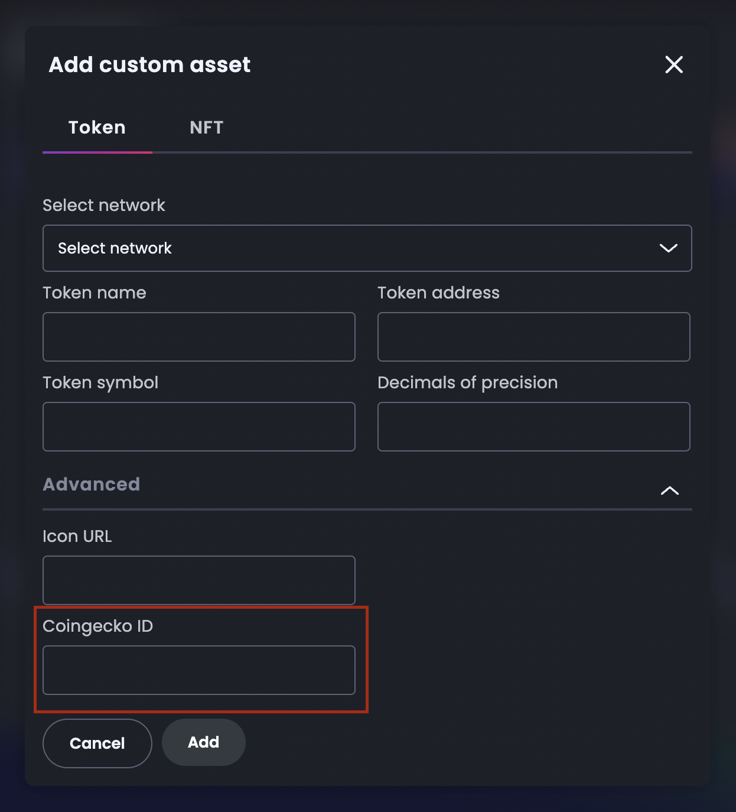The width and height of the screenshot is (736, 812).
Task: Click the Select network placeholder text
Action: [115, 248]
